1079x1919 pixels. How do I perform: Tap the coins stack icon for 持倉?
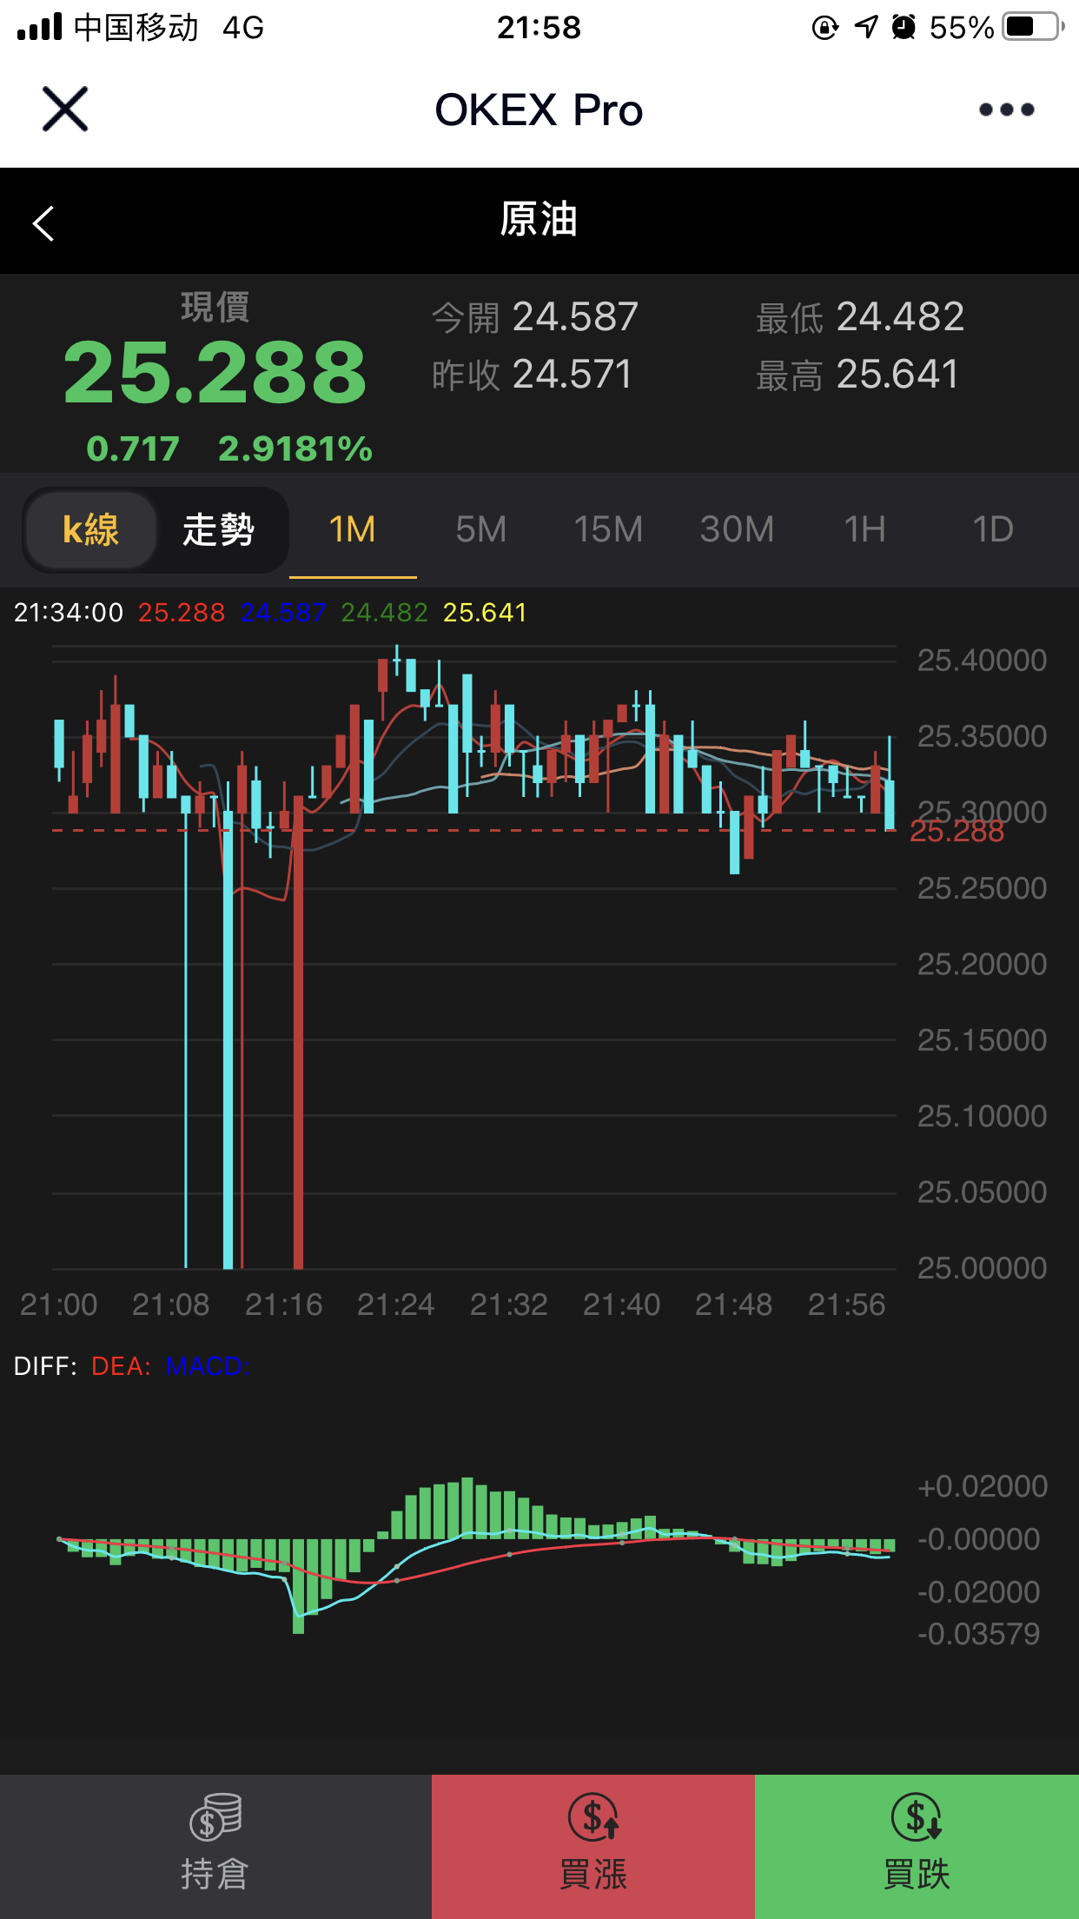[x=215, y=1816]
